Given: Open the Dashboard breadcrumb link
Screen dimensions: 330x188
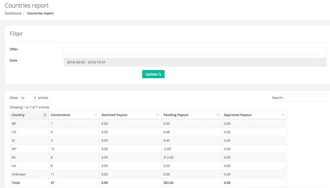Looking at the screenshot, I should (13, 13).
